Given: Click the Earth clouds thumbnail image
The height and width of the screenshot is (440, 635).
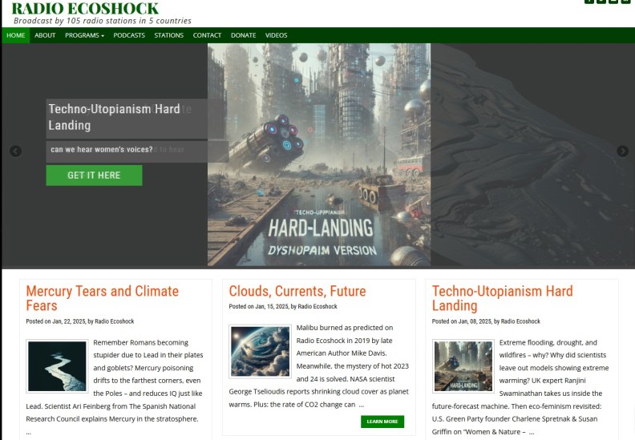Looking at the screenshot, I should 259,351.
